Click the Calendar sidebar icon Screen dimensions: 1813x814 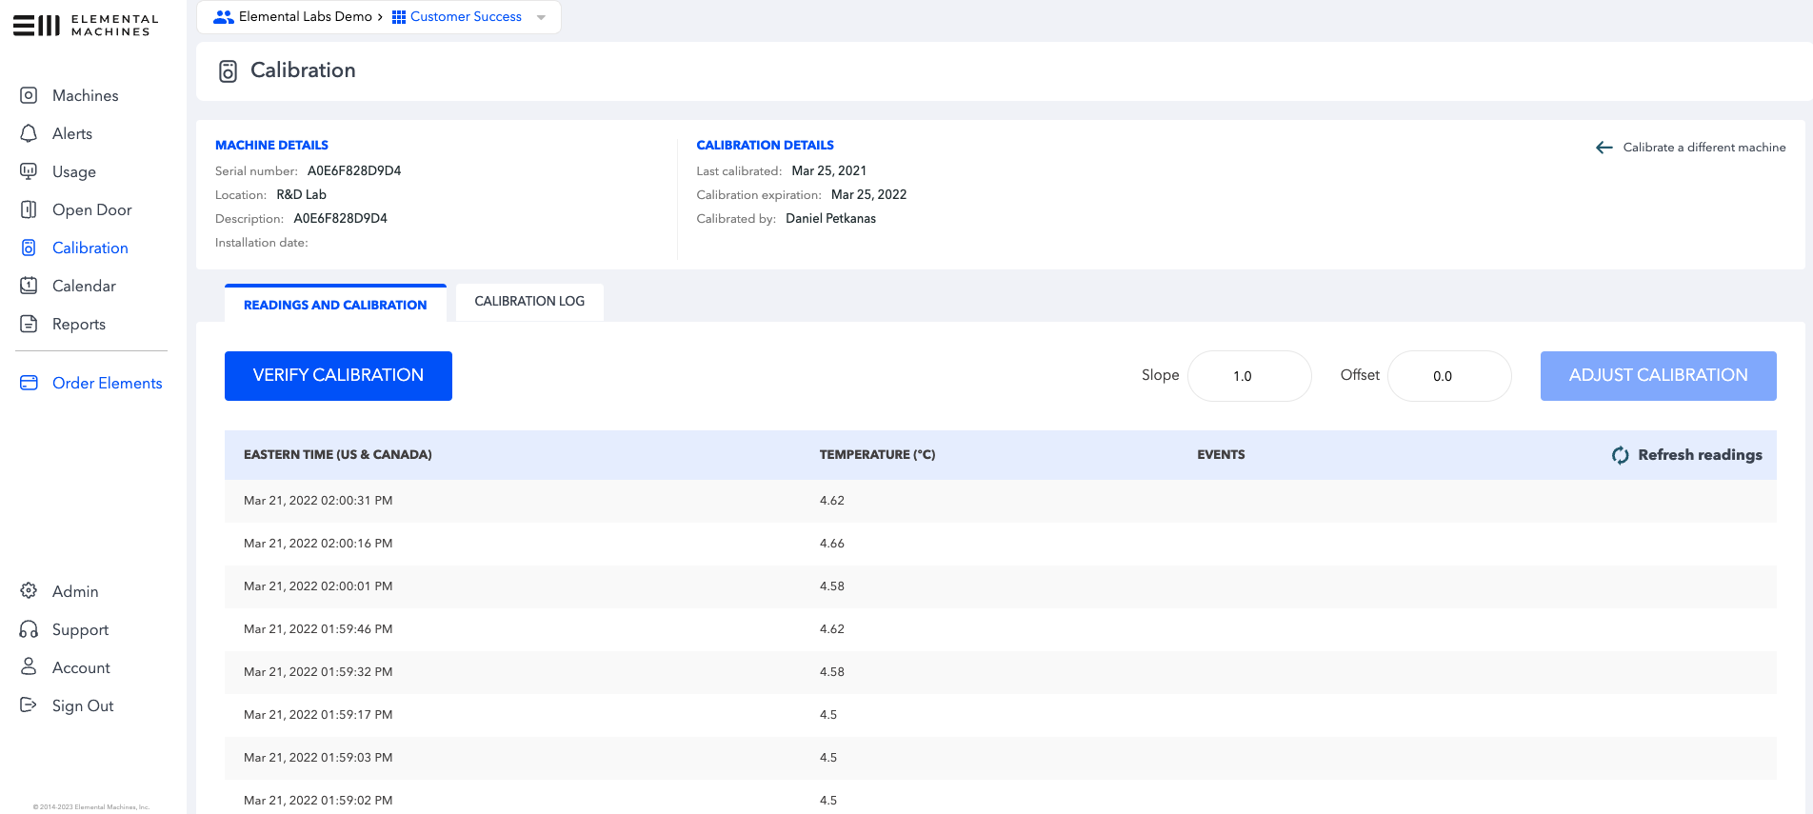(x=29, y=286)
